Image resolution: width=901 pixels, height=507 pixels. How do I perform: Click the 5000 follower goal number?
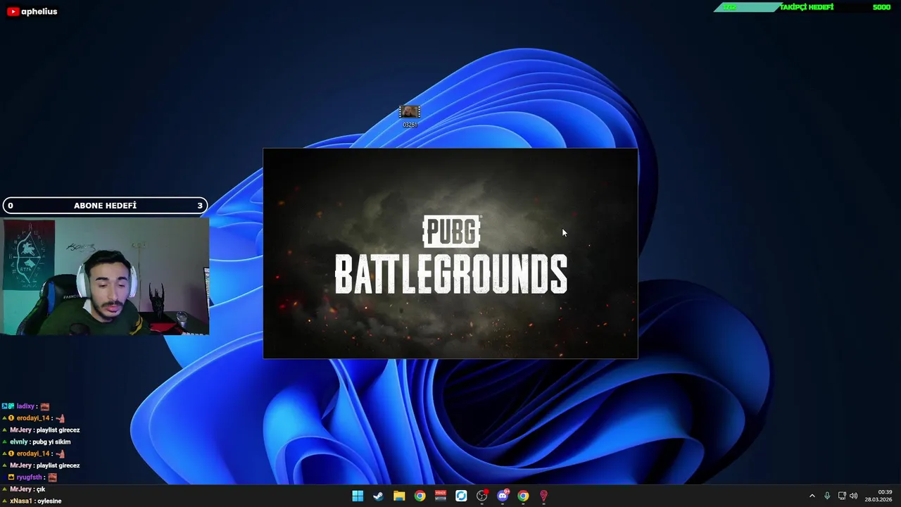coord(881,7)
